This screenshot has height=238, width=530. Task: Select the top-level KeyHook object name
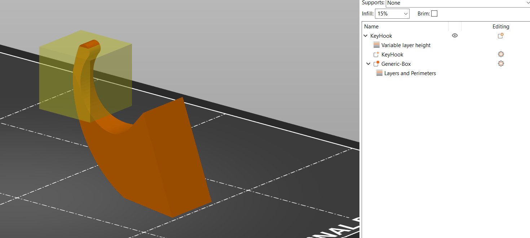click(381, 36)
